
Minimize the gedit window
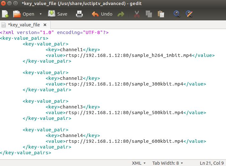pos(9,3)
